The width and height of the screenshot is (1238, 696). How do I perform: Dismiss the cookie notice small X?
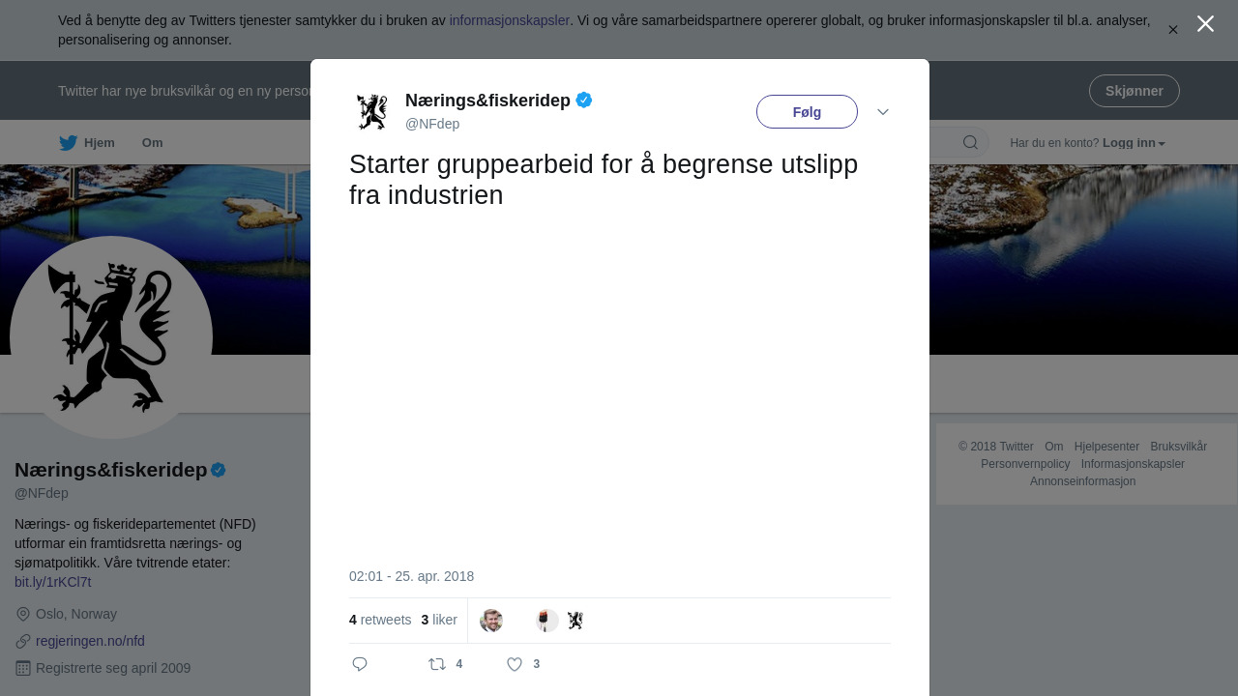[x=1173, y=30]
